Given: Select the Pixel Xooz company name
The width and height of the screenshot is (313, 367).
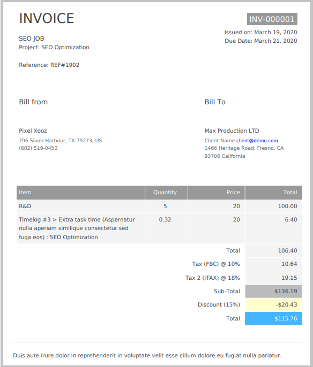Looking at the screenshot, I should [x=33, y=131].
